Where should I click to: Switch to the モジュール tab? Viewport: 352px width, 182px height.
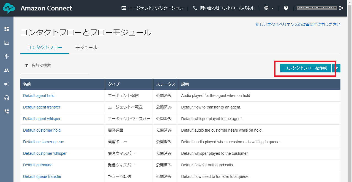86,47
